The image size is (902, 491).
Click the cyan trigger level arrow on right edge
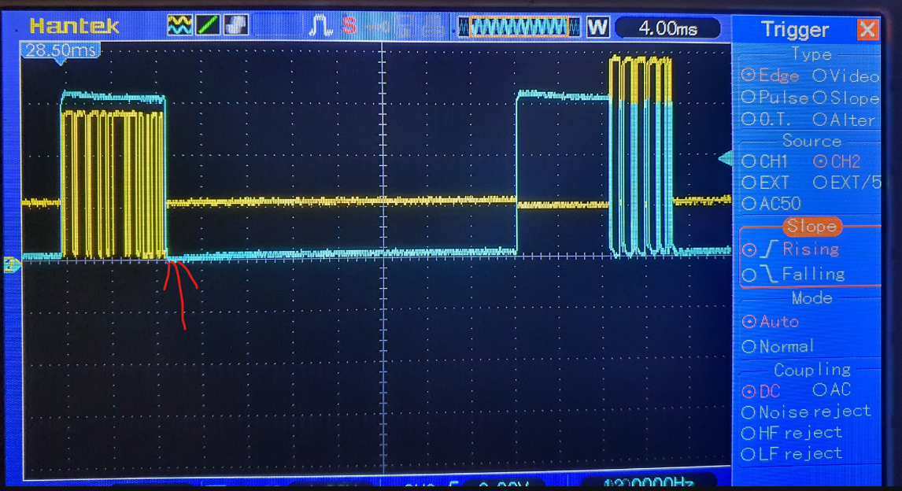tap(726, 159)
